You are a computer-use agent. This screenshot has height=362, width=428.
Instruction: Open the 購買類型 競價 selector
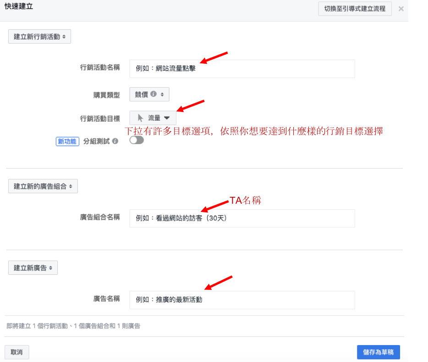149,94
